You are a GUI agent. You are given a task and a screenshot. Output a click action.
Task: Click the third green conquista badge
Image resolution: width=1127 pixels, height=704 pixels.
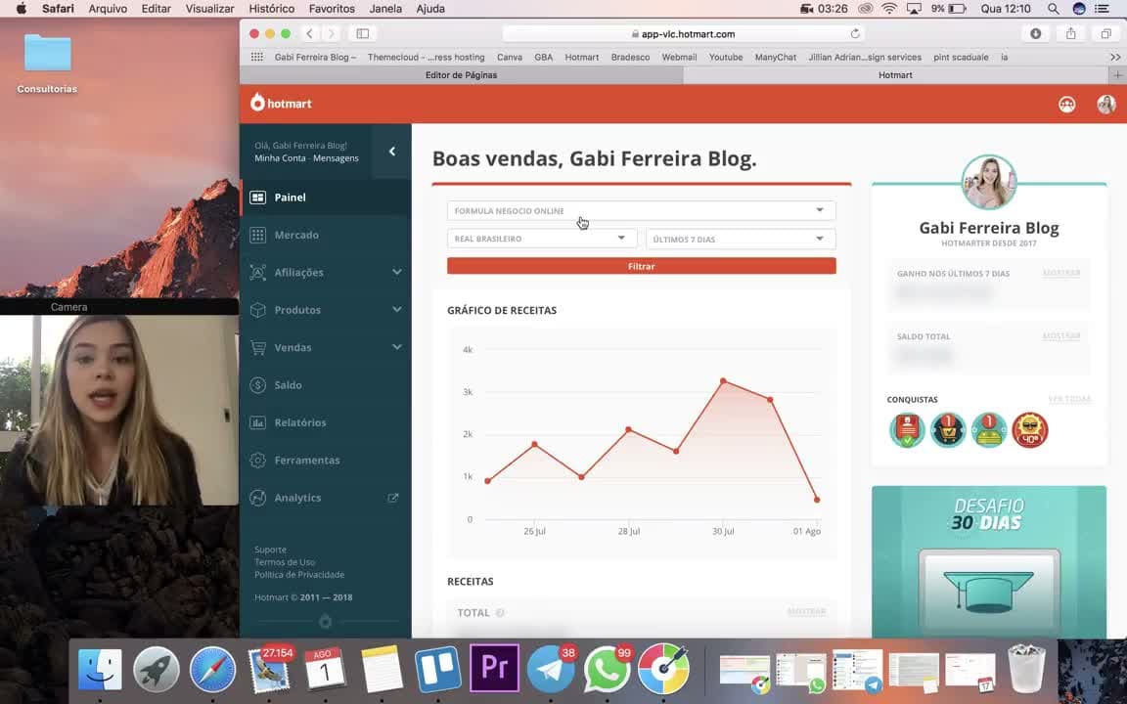pyautogui.click(x=989, y=430)
